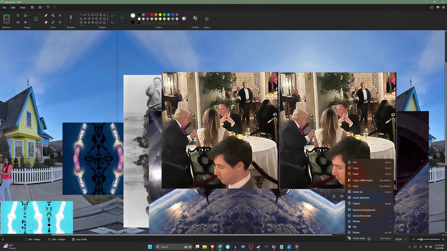Select the Text tool
447x251 pixels.
coord(60,15)
